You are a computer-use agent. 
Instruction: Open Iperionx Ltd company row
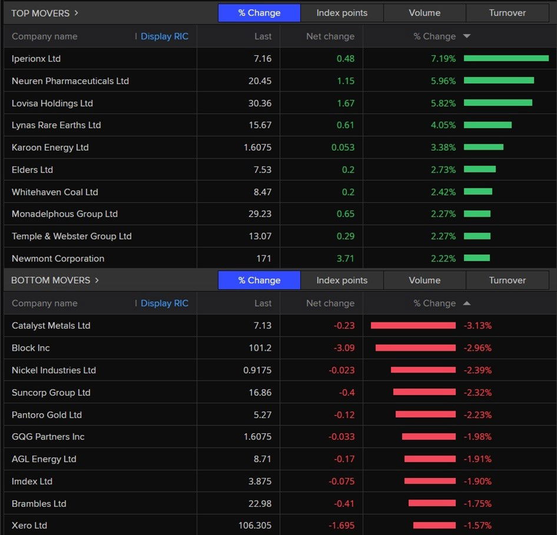[x=37, y=59]
